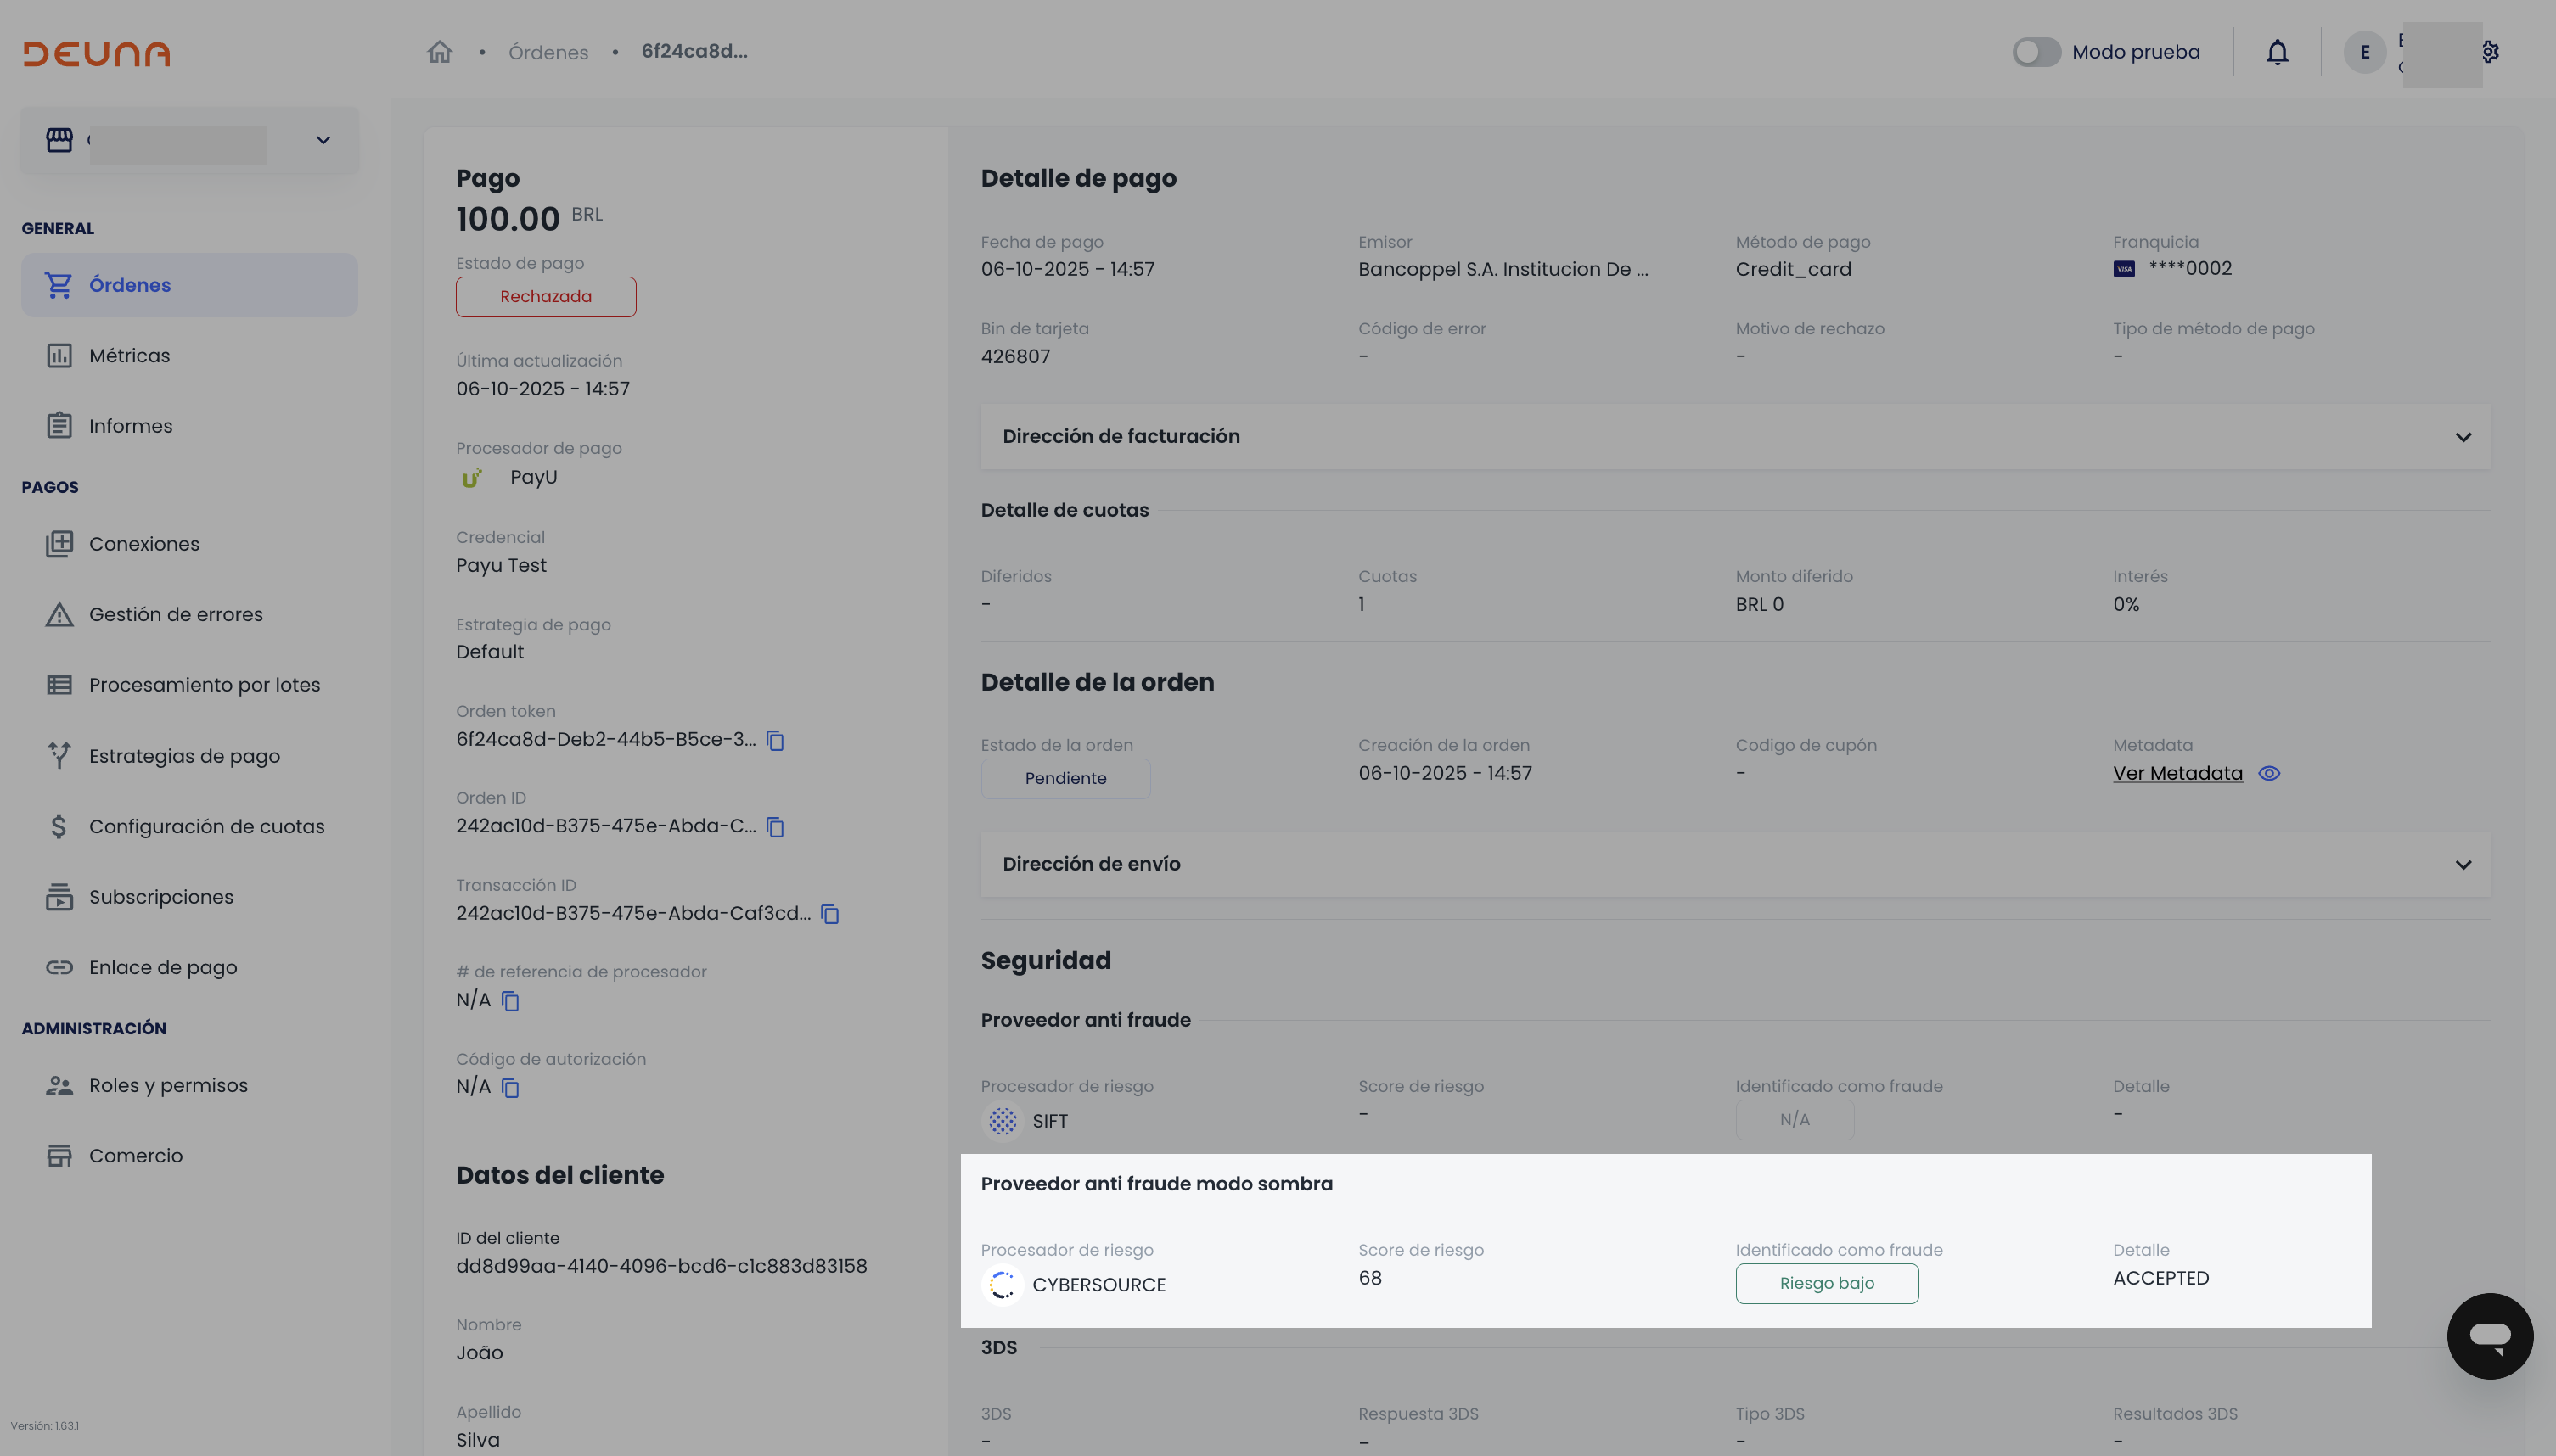Click the eye icon beside Ver Metadata
Image resolution: width=2556 pixels, height=1456 pixels.
tap(2269, 774)
